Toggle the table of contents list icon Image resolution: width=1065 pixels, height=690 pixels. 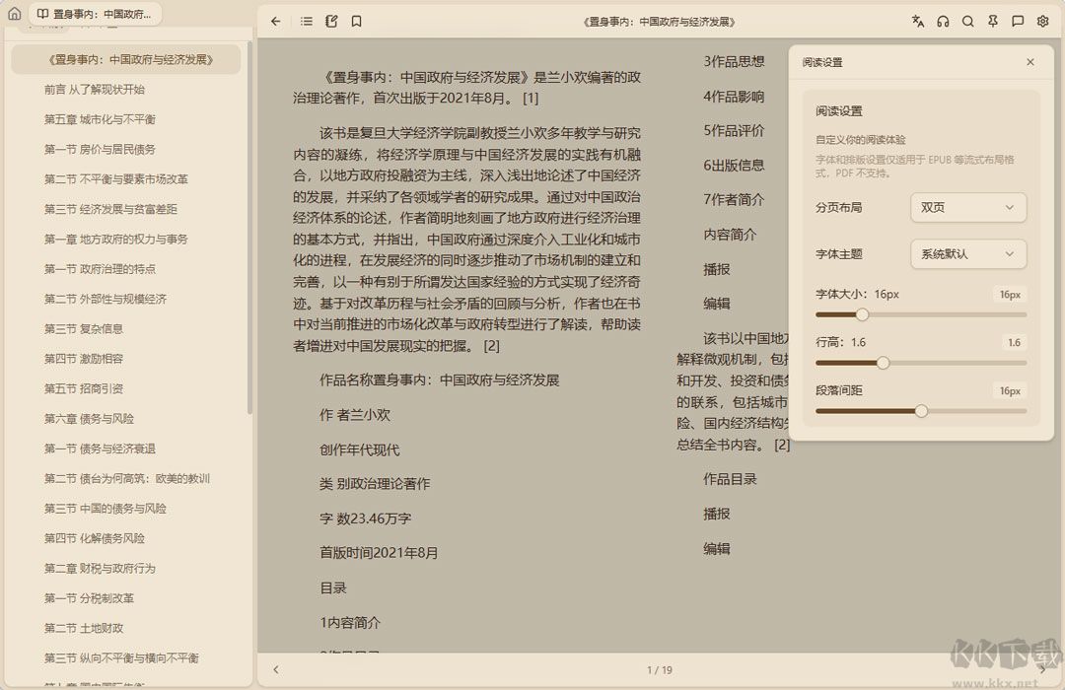[x=307, y=21]
